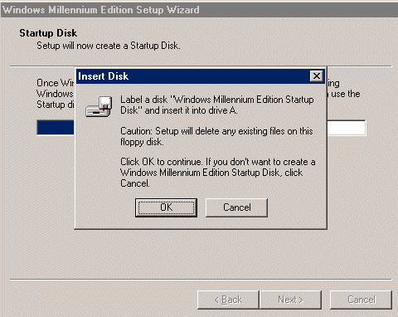The height and width of the screenshot is (317, 398).
Task: Confirm with the OK button
Action: tap(166, 207)
